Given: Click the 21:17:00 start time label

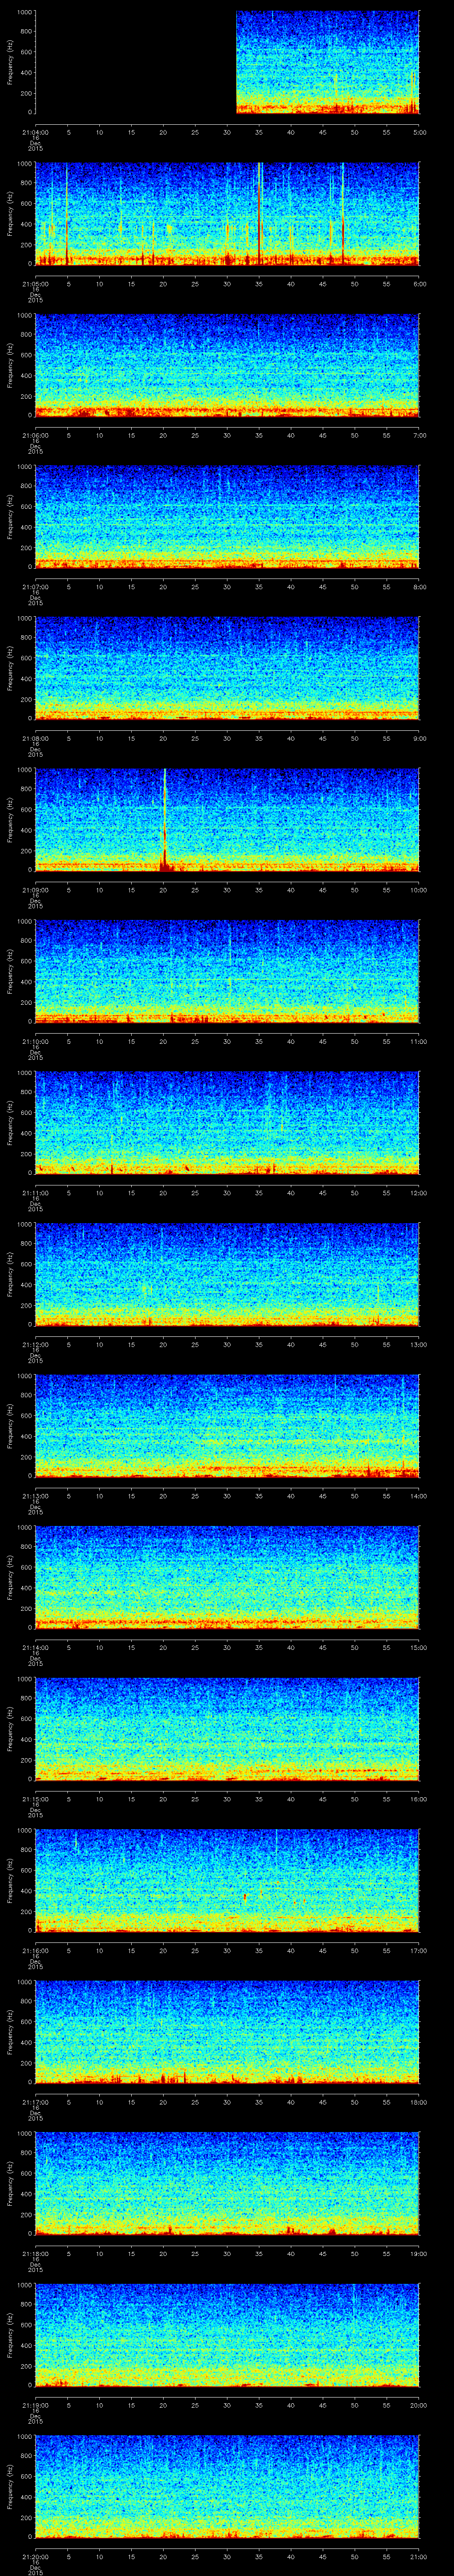Looking at the screenshot, I should [35, 2102].
